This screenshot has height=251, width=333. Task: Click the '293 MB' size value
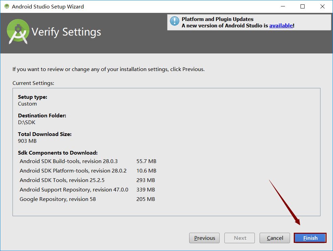click(x=146, y=180)
